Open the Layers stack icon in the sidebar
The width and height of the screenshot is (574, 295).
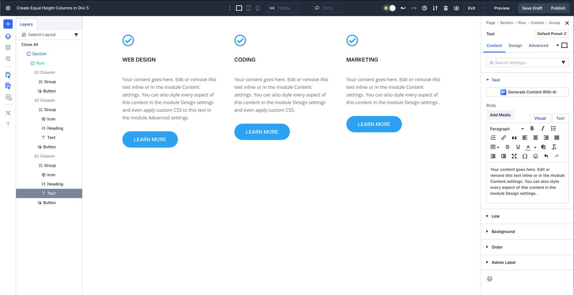(8, 36)
